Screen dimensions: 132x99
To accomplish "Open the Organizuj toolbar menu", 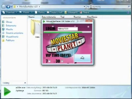I will (x=10, y=12).
